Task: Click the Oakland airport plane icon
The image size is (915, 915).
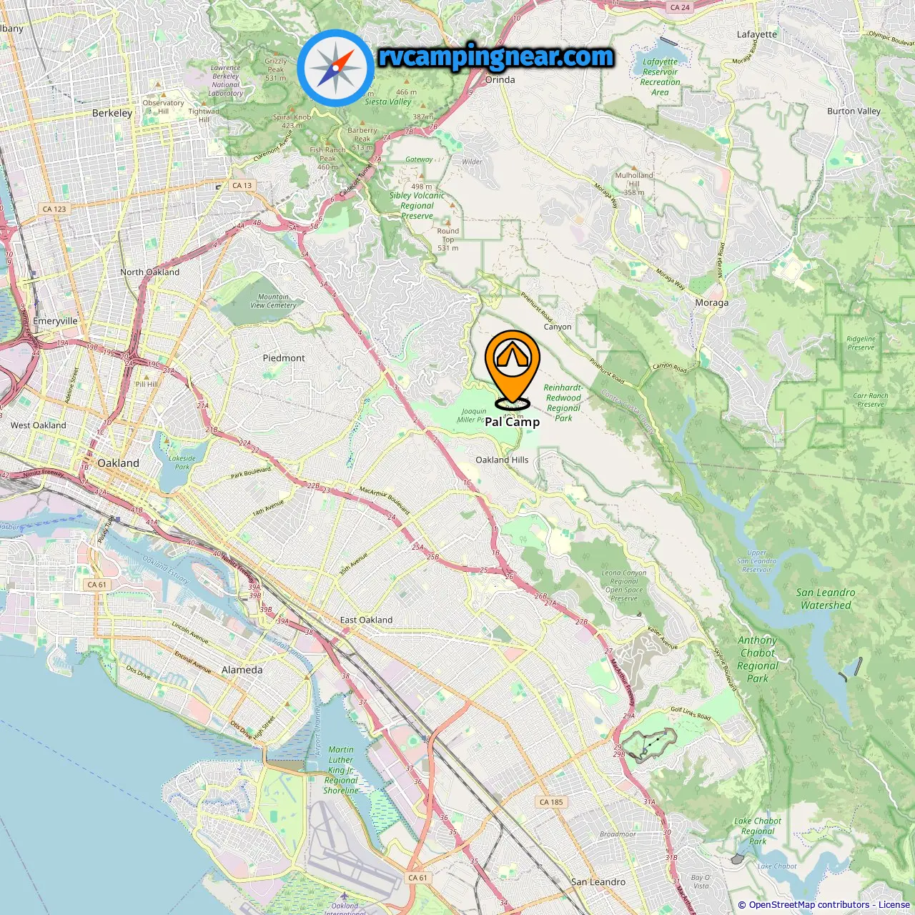Action: pos(344,895)
